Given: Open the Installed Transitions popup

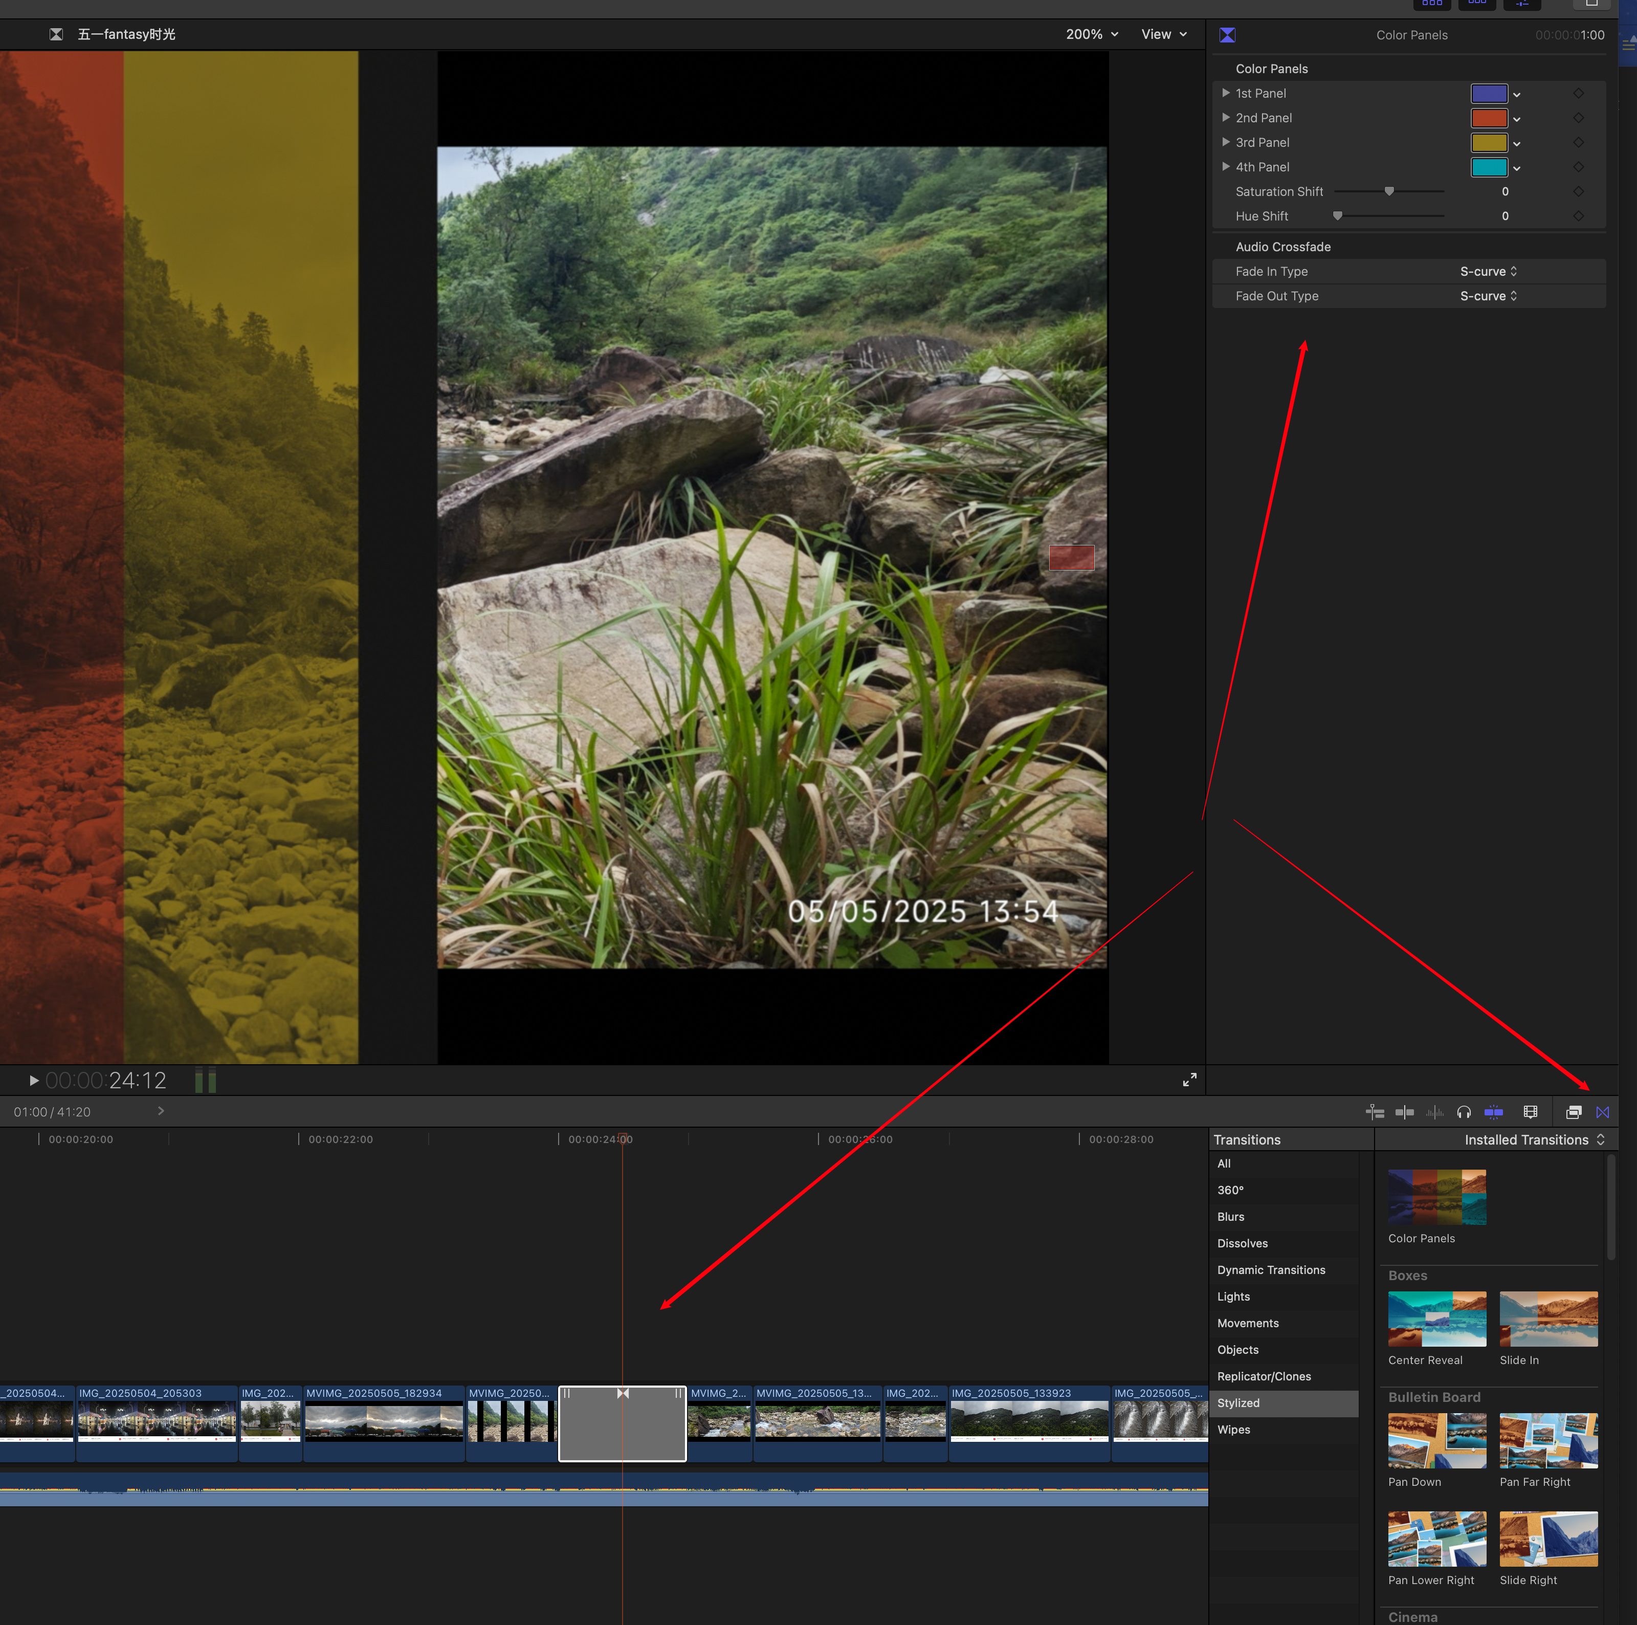Looking at the screenshot, I should click(1534, 1139).
